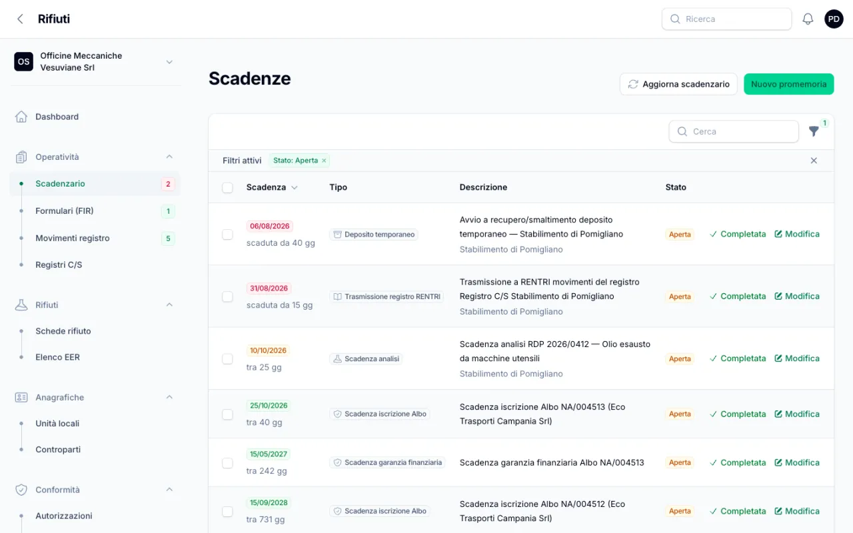Click the Anagrafiche ID card icon

pyautogui.click(x=21, y=397)
